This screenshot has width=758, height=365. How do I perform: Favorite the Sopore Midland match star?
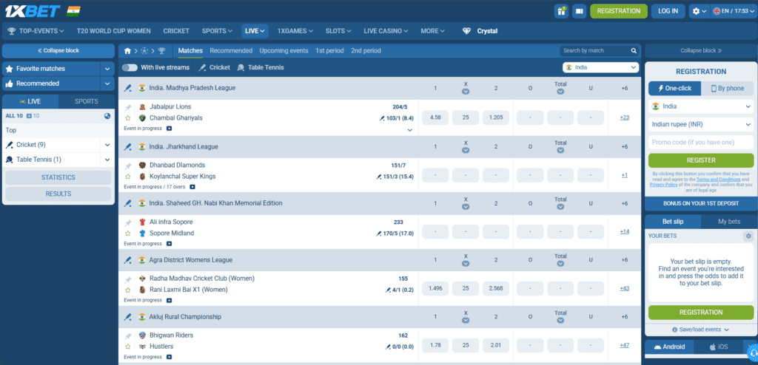[128, 233]
